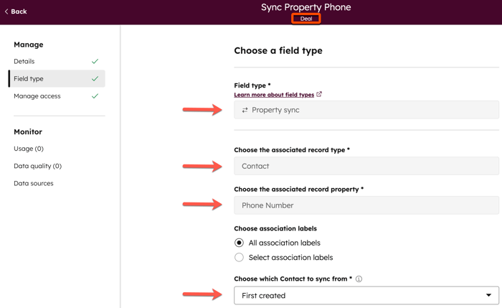Go Back to previous page
Image resolution: width=502 pixels, height=308 pixels.
(19, 11)
